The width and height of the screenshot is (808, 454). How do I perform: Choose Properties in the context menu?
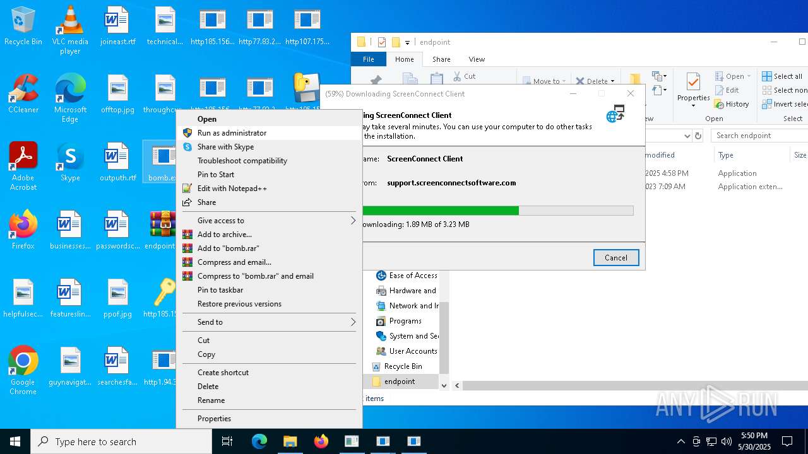point(269,419)
